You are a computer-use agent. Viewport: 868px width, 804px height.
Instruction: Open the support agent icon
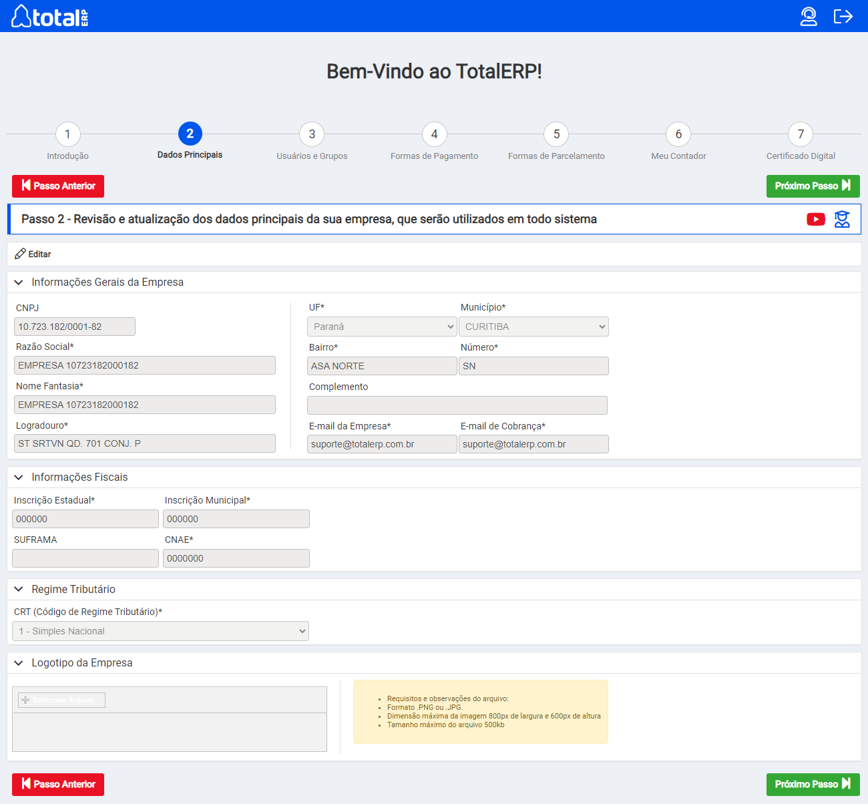pos(809,16)
